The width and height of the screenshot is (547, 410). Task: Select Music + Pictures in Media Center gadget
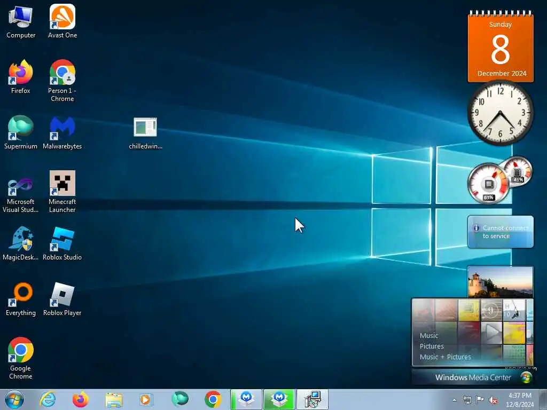pyautogui.click(x=445, y=357)
